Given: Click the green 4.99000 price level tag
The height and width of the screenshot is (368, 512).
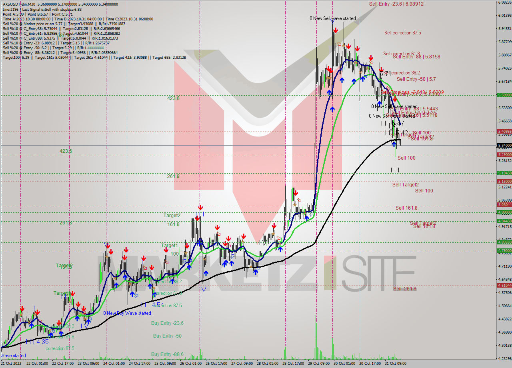Looking at the screenshot, I should tap(504, 212).
